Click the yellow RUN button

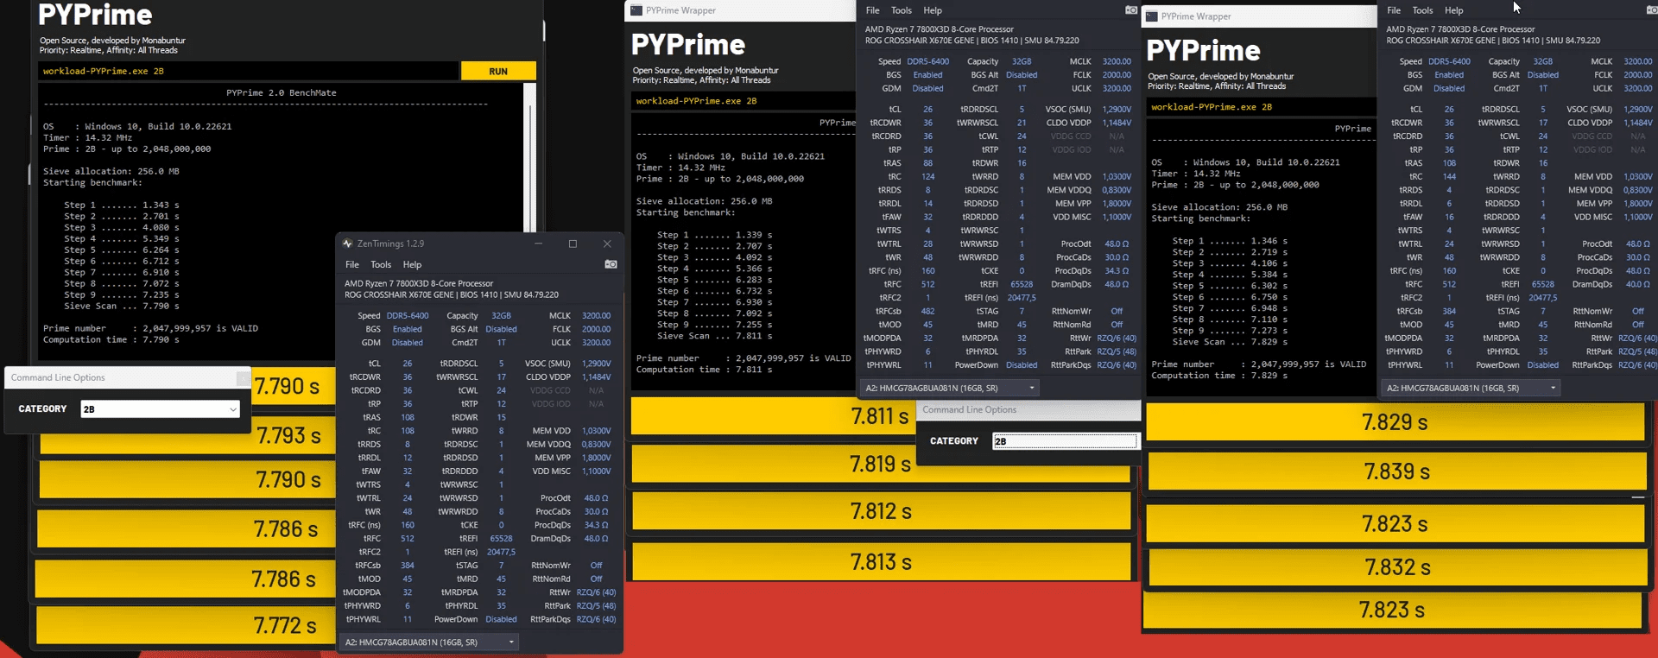point(498,71)
